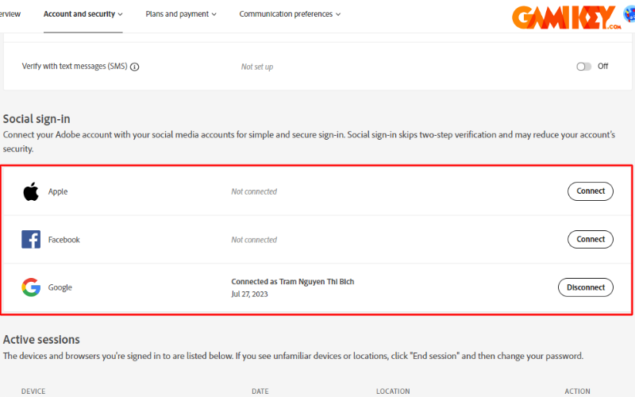Expand the Account and security chevron
Screen dimensions: 635x397
(x=121, y=14)
